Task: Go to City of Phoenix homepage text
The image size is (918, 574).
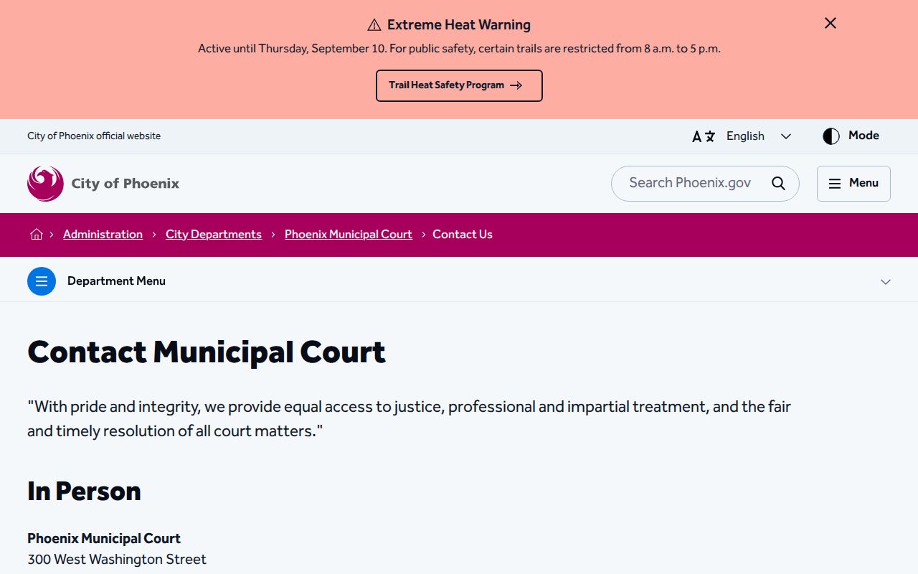Action: pyautogui.click(x=126, y=184)
